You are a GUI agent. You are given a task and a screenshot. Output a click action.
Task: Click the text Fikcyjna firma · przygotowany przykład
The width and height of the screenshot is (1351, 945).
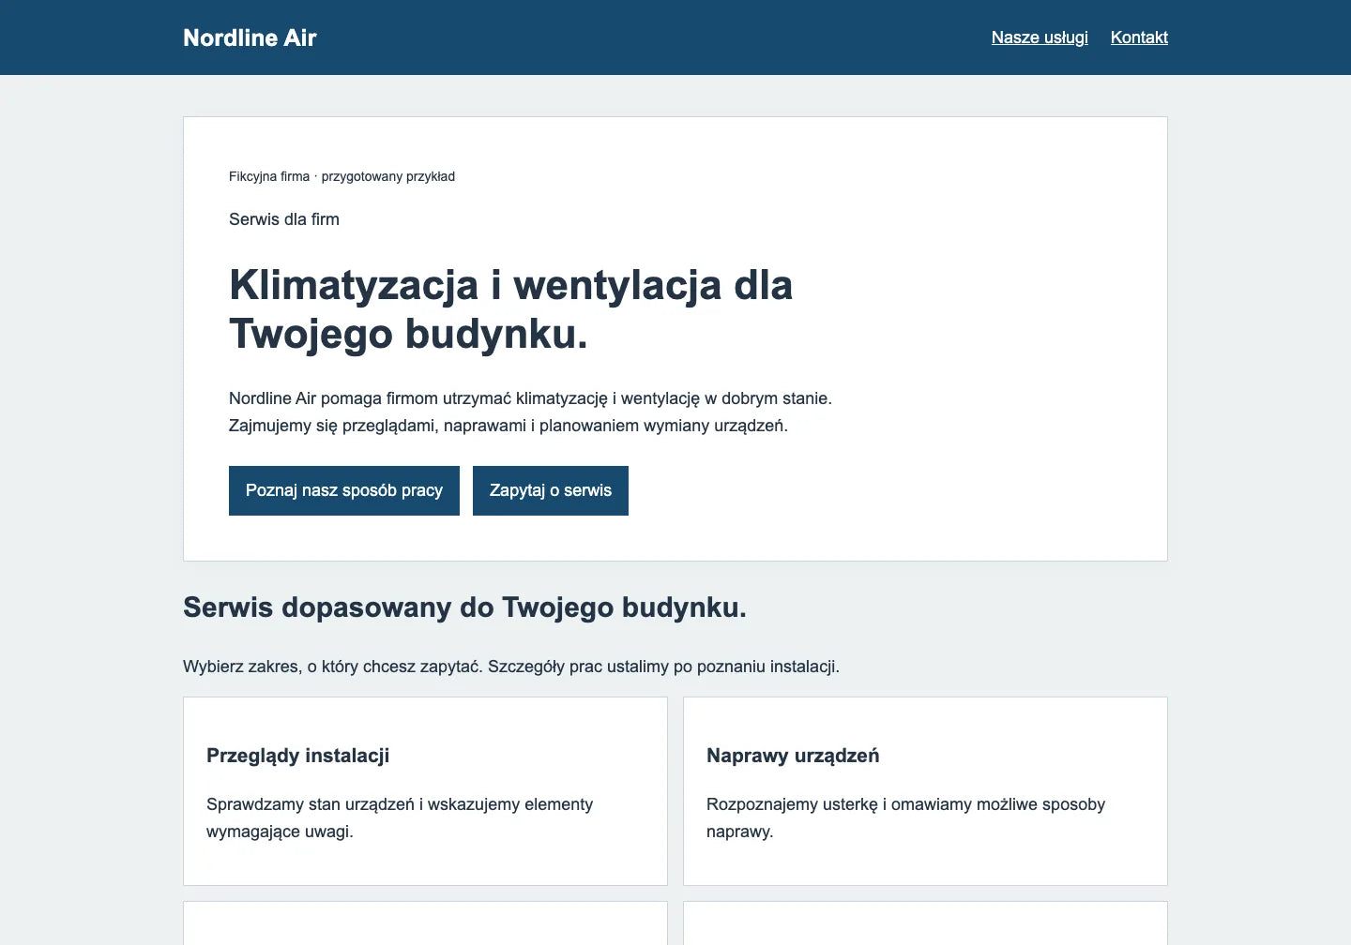tap(342, 176)
